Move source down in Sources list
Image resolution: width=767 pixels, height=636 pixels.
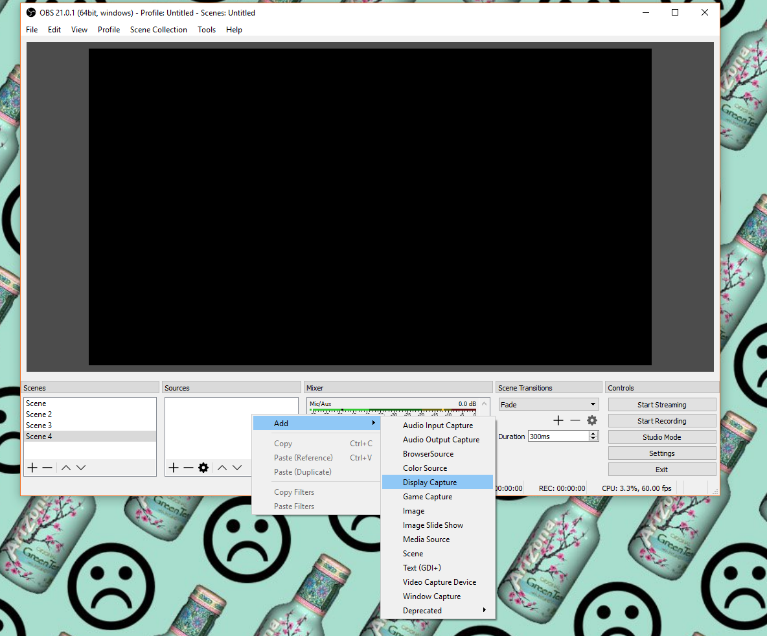tap(237, 468)
